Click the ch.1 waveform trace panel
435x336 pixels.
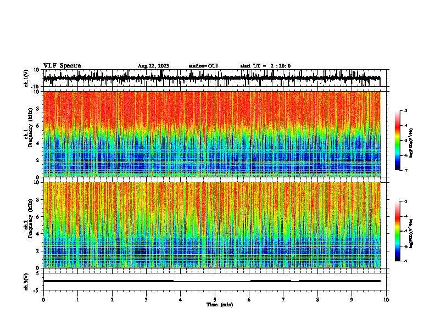point(216,78)
